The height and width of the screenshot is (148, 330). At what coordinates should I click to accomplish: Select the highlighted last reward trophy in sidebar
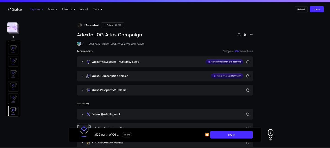pyautogui.click(x=13, y=111)
